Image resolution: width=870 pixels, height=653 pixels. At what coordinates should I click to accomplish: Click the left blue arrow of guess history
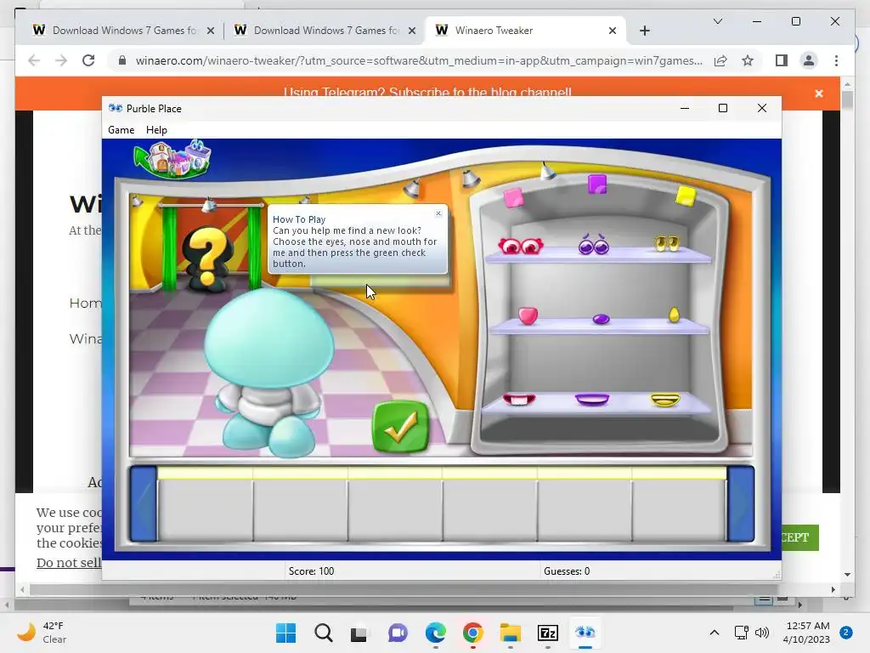click(143, 503)
